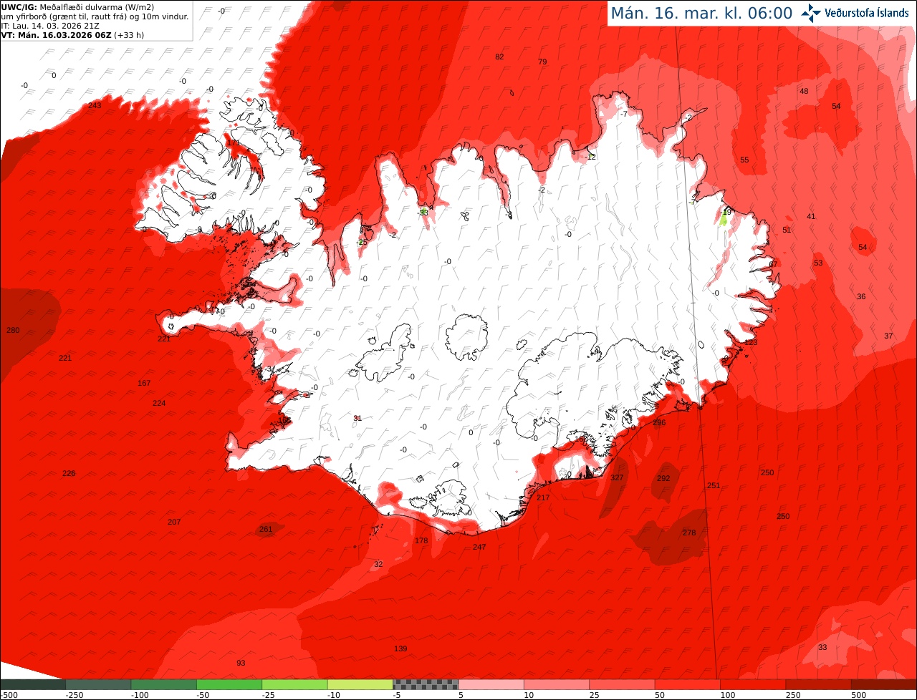Click the map value "48"
917x700 pixels.
(x=804, y=91)
